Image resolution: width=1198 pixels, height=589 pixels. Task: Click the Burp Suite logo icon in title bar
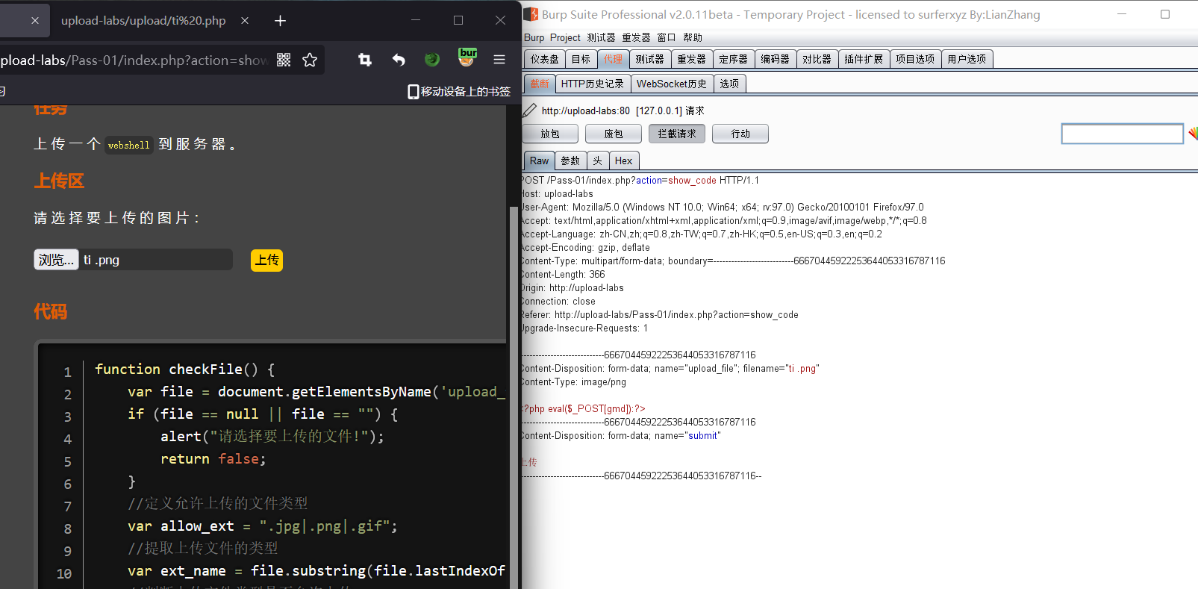coord(531,14)
